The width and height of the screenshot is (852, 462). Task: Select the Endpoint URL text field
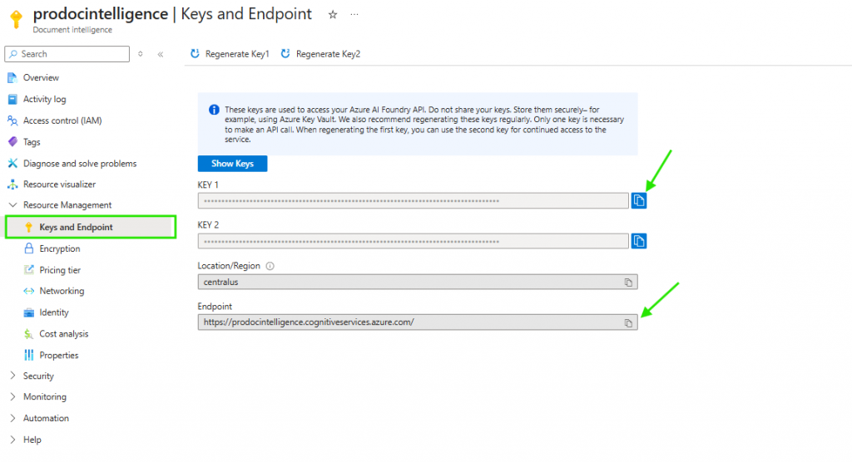pos(408,322)
